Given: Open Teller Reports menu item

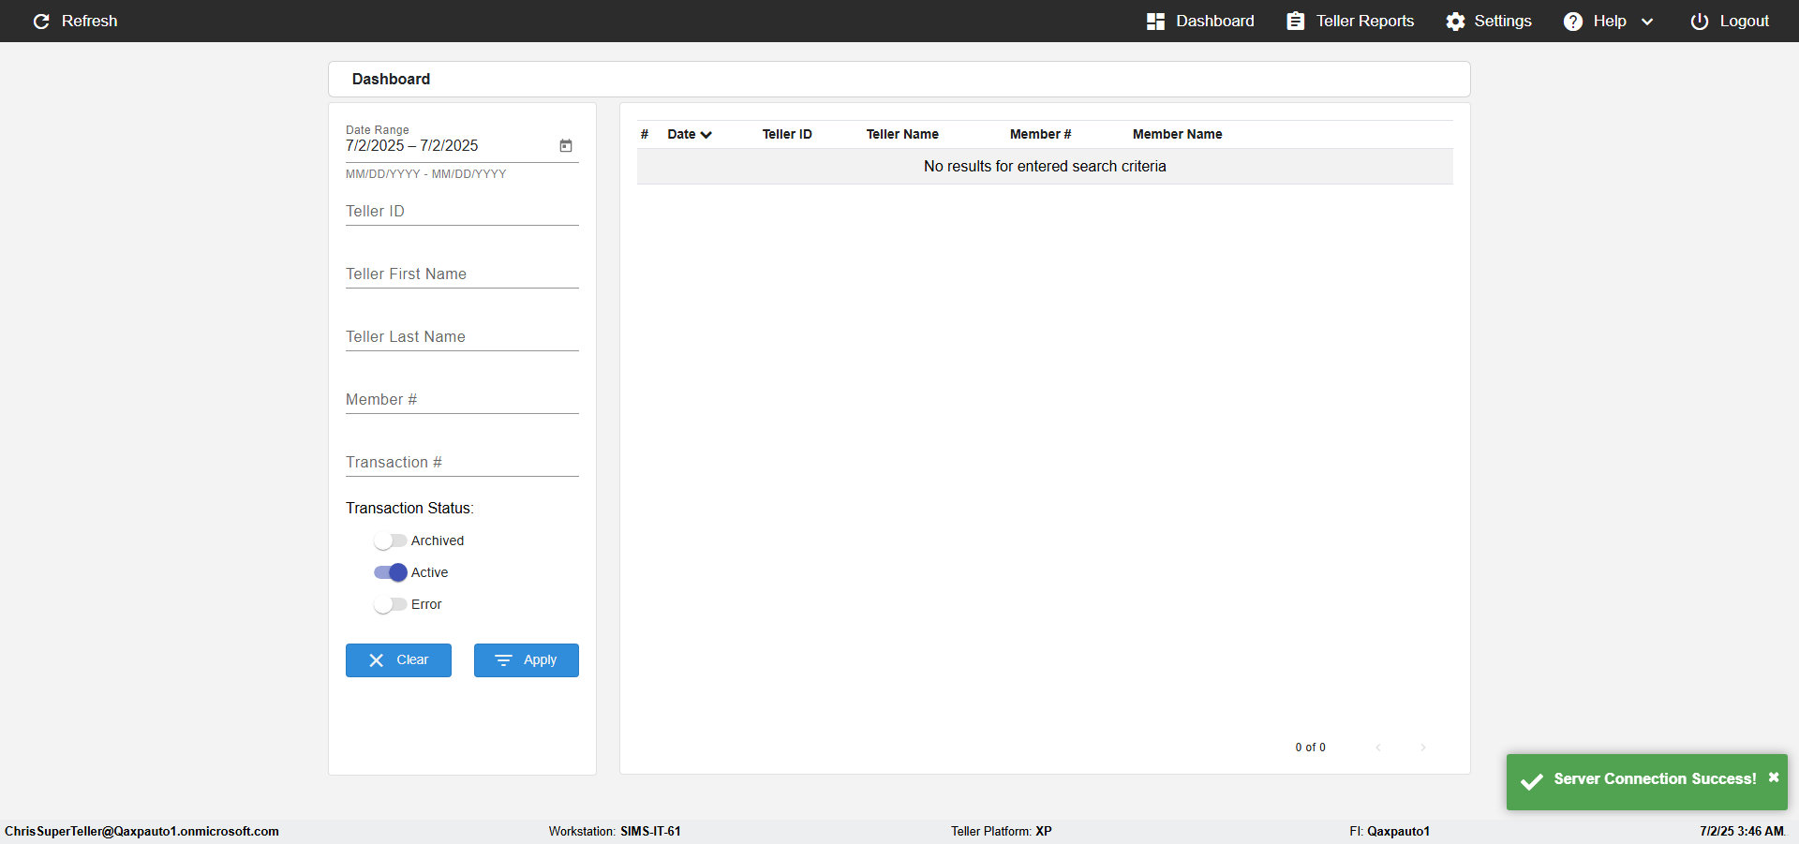Looking at the screenshot, I should click(x=1350, y=21).
